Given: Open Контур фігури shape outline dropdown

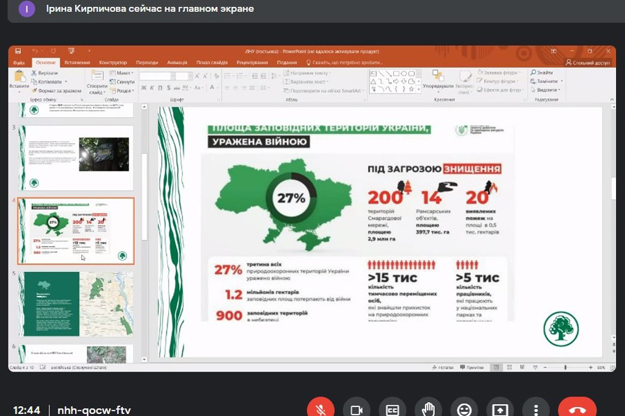Looking at the screenshot, I should click(497, 81).
